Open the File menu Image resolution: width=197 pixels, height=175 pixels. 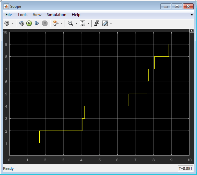point(9,15)
